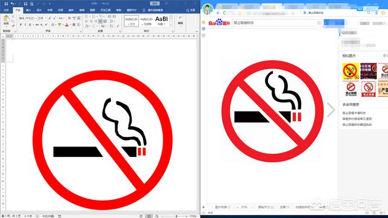388x218 pixels.
Task: Click the browser download icon
Action: coord(376,13)
